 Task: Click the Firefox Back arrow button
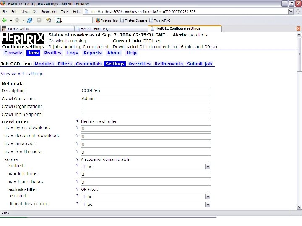click(5, 20)
